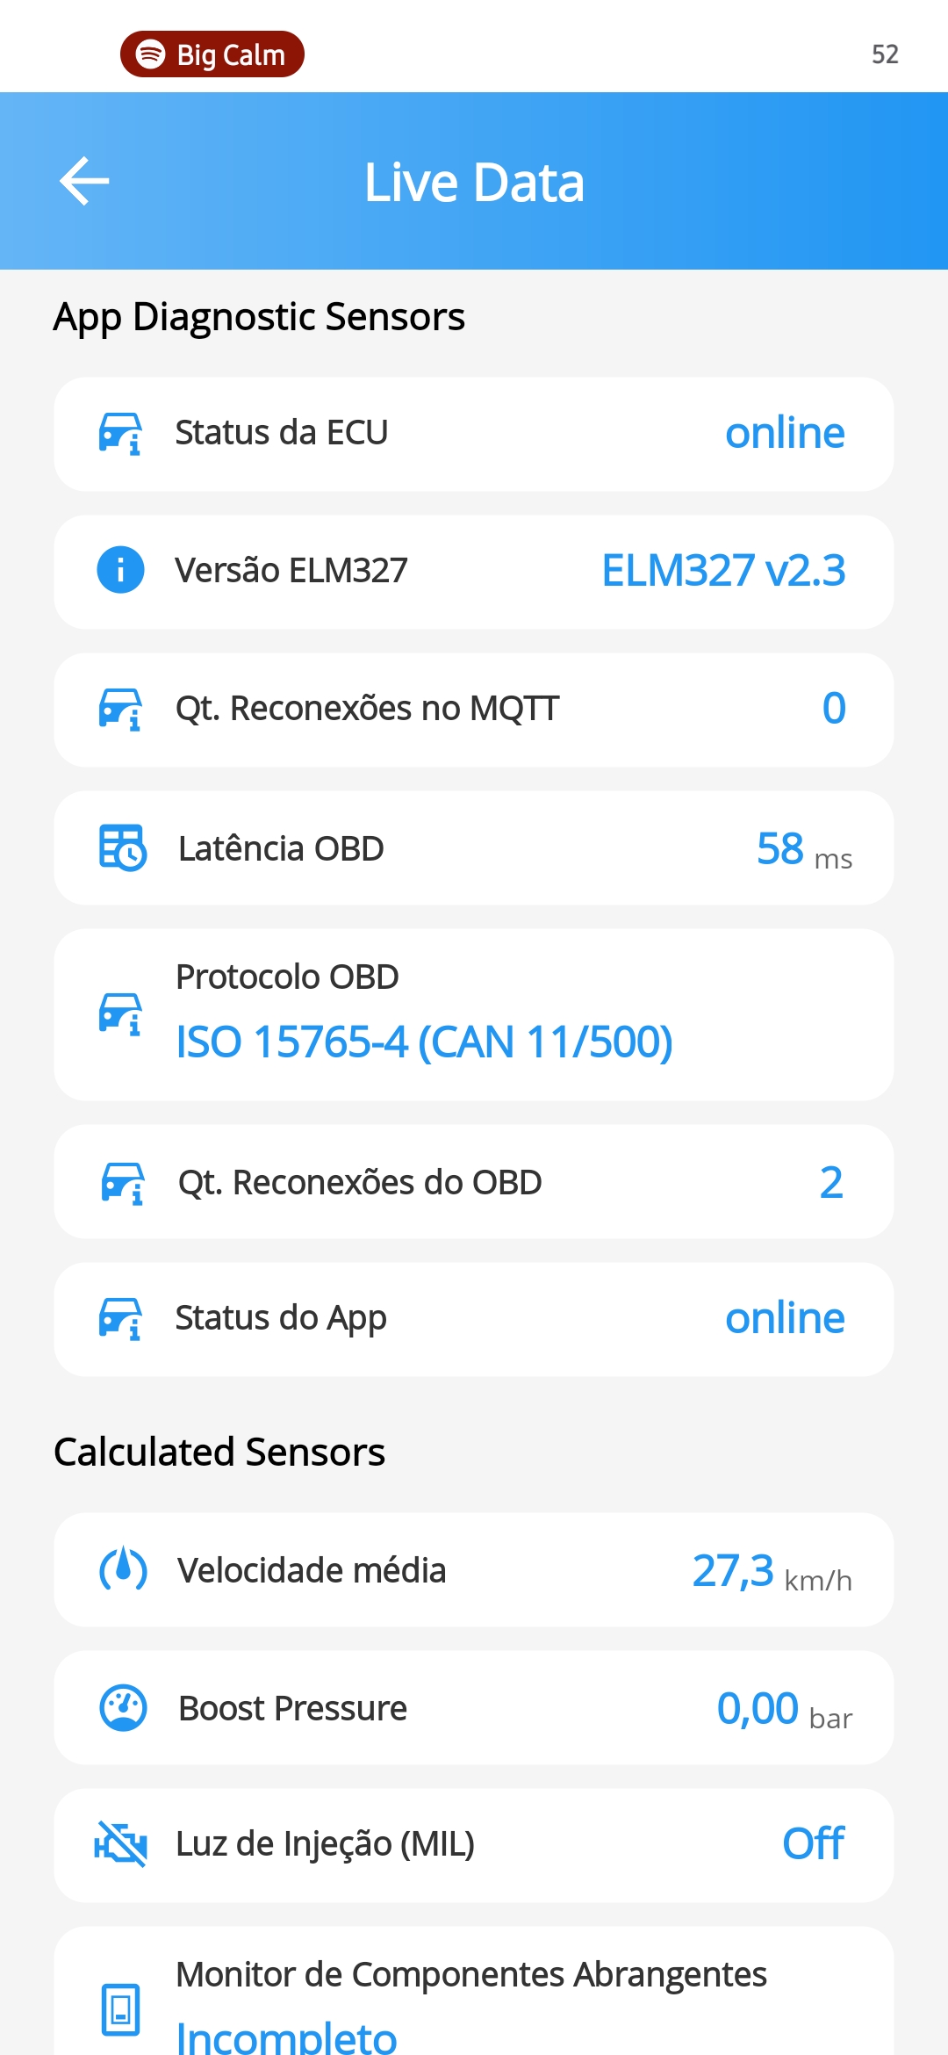Tap the ELM327 v2.3 version value
The width and height of the screenshot is (948, 2055).
pyautogui.click(x=723, y=571)
